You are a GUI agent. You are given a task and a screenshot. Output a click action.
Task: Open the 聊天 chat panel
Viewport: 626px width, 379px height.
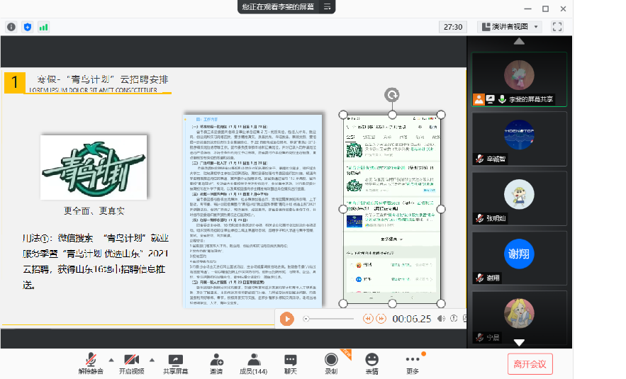tap(291, 363)
